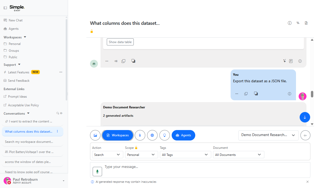Viewport: 335px width, 188px height.
Task: Click the filled squares icon on 'Export this dataset' message
Action: pos(256,93)
